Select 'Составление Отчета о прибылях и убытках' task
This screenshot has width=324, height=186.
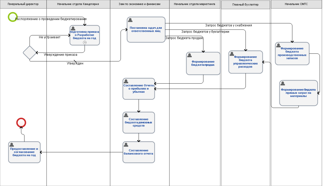click(x=139, y=89)
